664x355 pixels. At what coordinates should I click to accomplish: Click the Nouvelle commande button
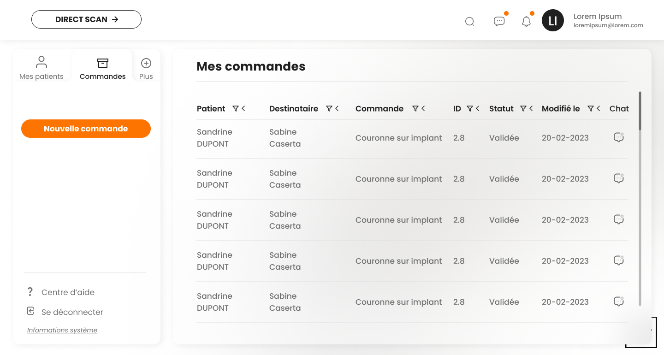click(x=86, y=129)
